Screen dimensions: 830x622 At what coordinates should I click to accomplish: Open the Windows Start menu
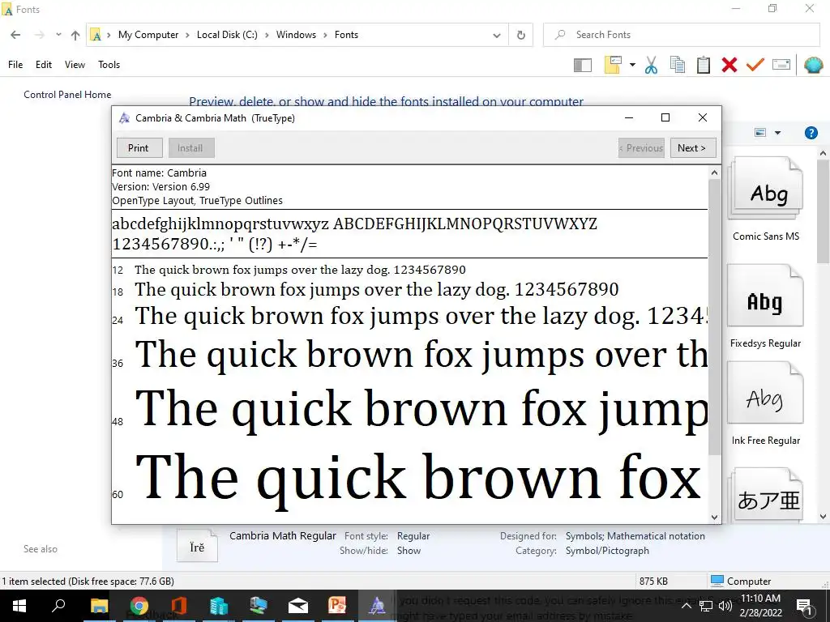[x=19, y=606]
